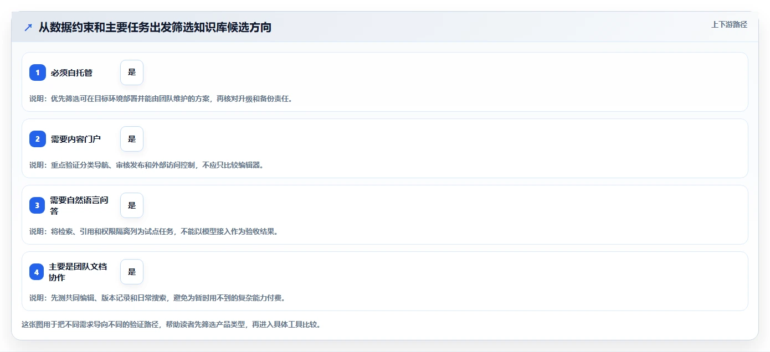
Task: Click the 上下游路径 label
Action: pos(729,24)
